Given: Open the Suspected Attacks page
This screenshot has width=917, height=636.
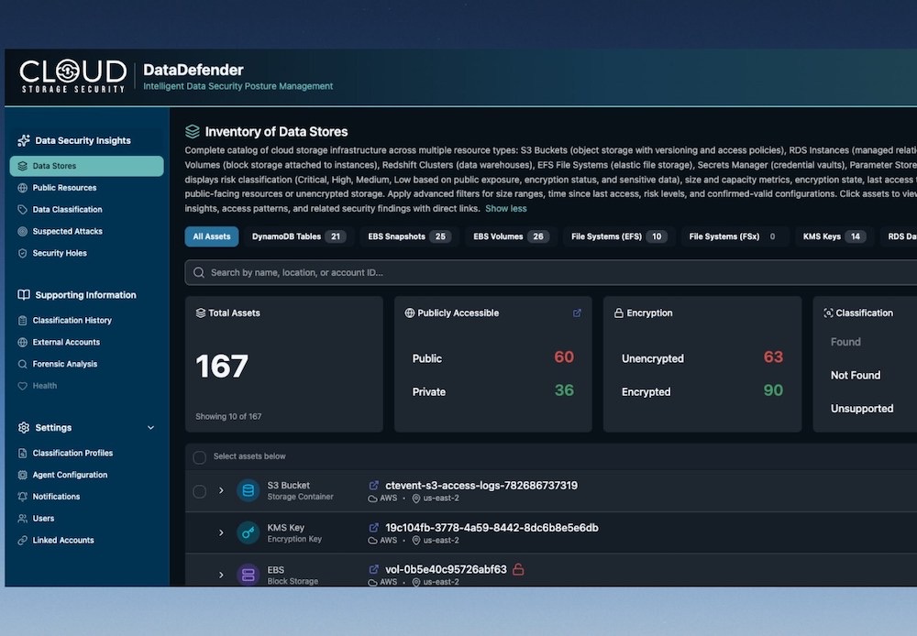Looking at the screenshot, I should pyautogui.click(x=67, y=232).
